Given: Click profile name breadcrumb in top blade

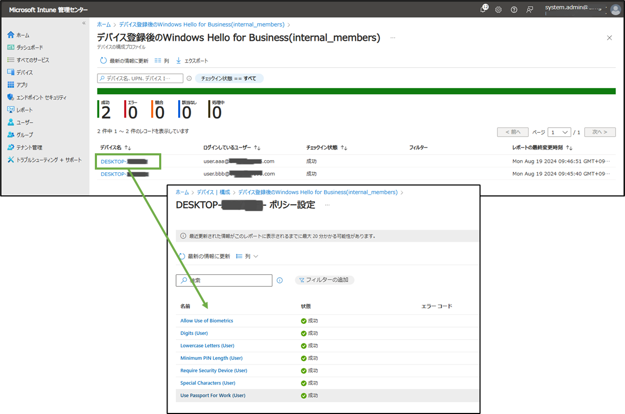Looking at the screenshot, I should point(202,24).
